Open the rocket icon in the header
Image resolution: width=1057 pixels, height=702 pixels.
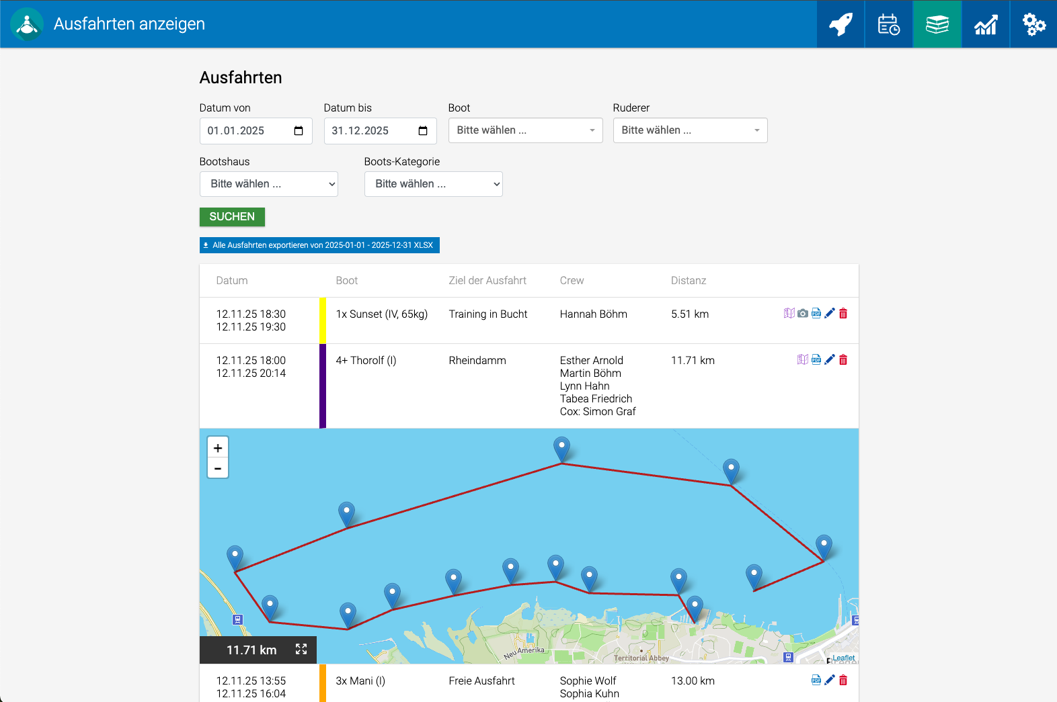pyautogui.click(x=840, y=24)
